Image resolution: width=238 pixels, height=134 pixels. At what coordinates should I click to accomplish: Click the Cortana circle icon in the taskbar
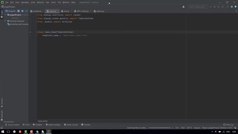pyautogui.click(x=8, y=131)
